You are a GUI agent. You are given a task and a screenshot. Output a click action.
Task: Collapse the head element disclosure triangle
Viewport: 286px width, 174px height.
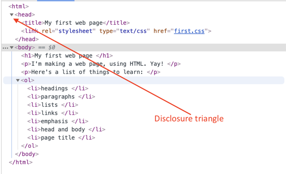point(11,15)
